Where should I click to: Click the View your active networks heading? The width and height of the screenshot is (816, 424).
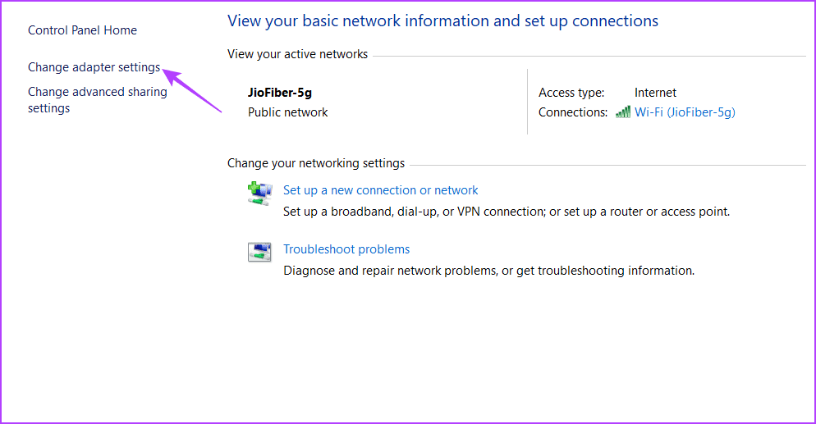pyautogui.click(x=297, y=54)
